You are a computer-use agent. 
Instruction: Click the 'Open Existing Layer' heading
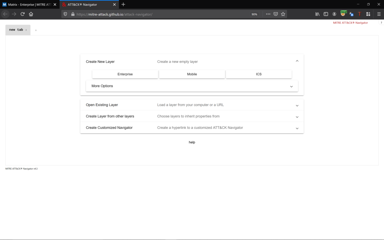click(102, 105)
